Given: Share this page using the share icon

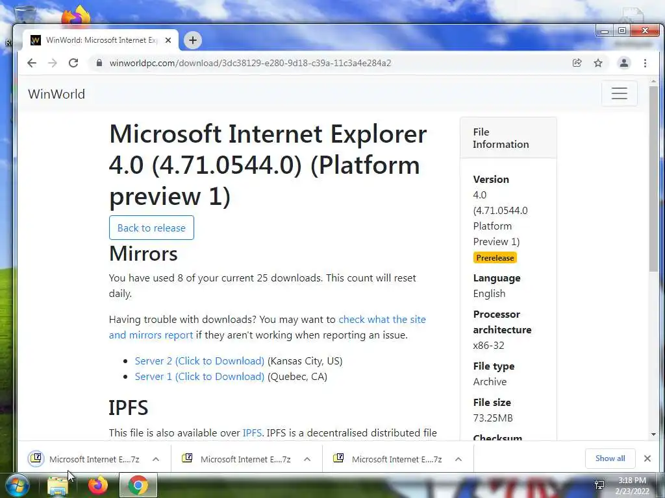Looking at the screenshot, I should click(577, 63).
